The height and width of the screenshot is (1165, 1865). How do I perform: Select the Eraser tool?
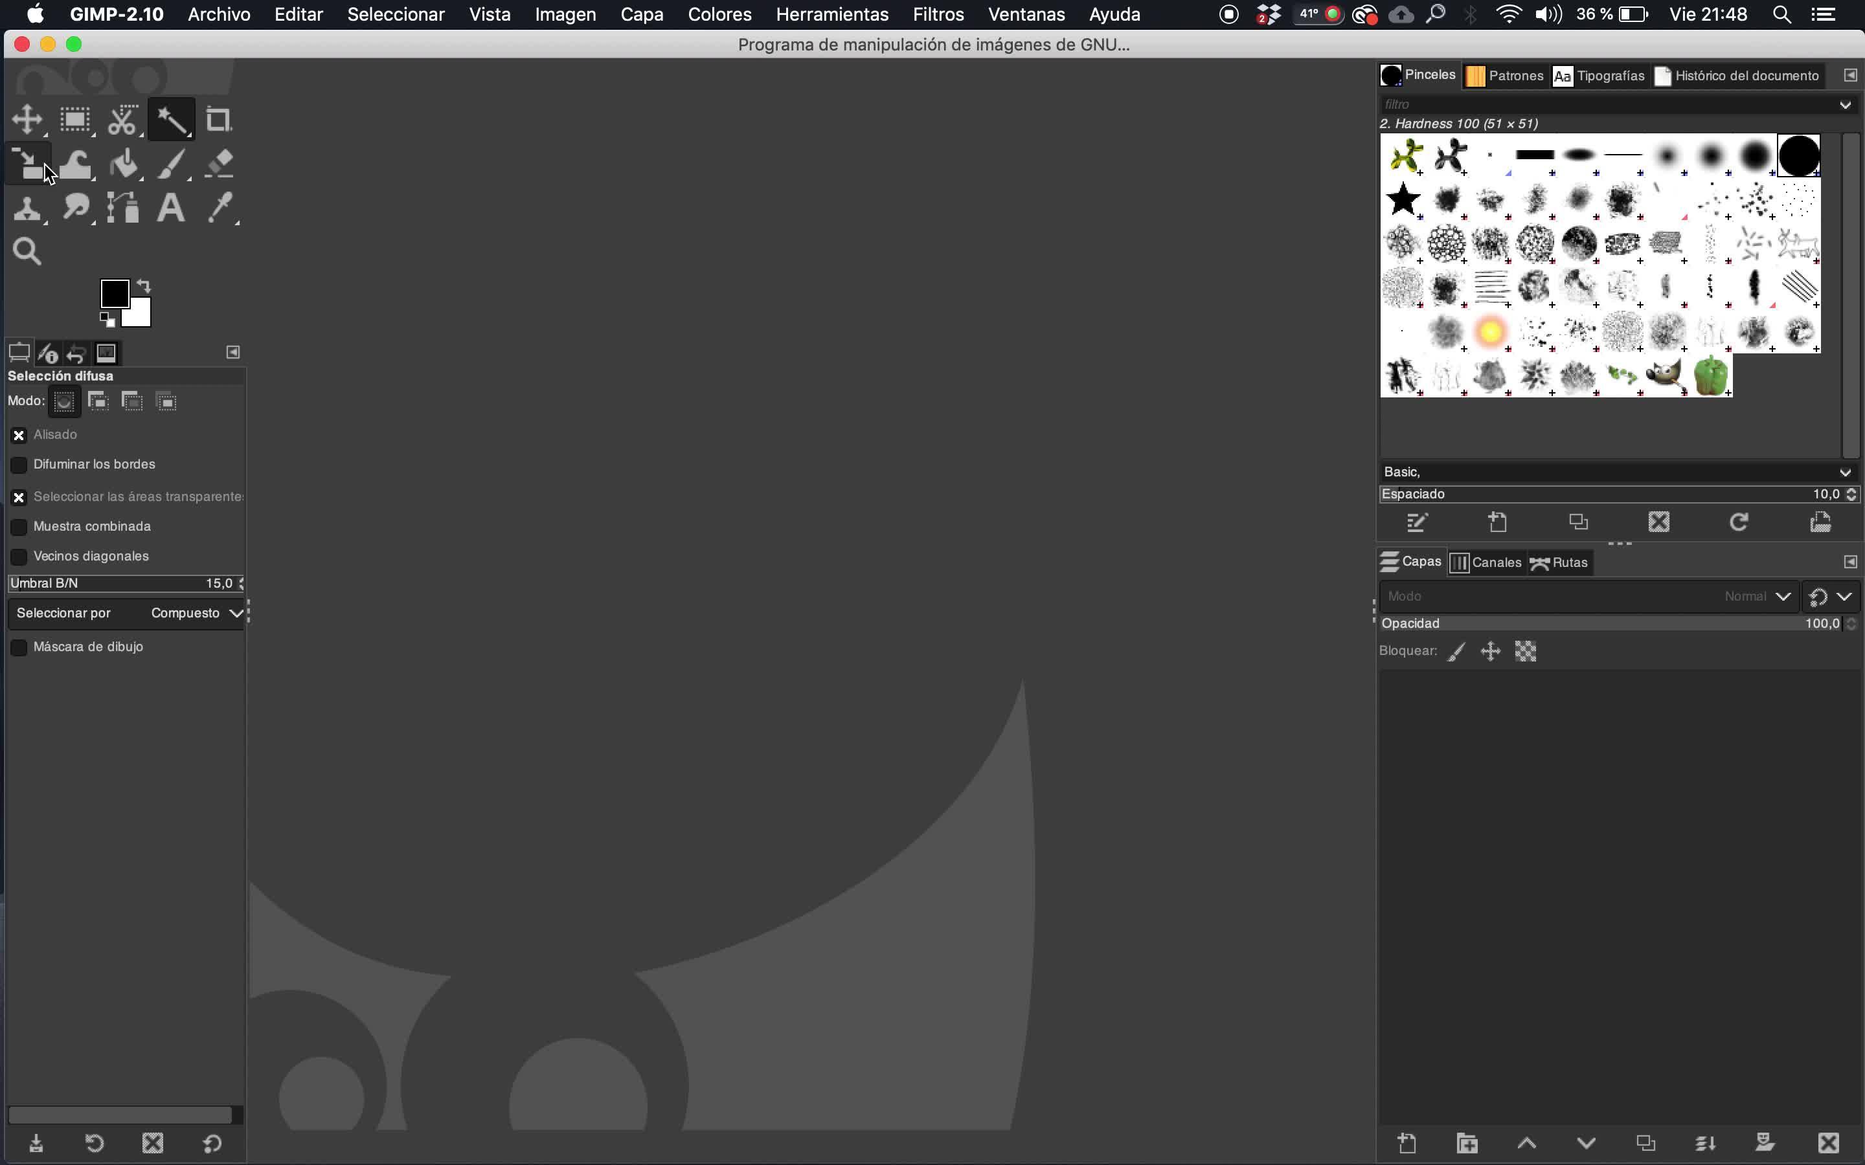220,163
